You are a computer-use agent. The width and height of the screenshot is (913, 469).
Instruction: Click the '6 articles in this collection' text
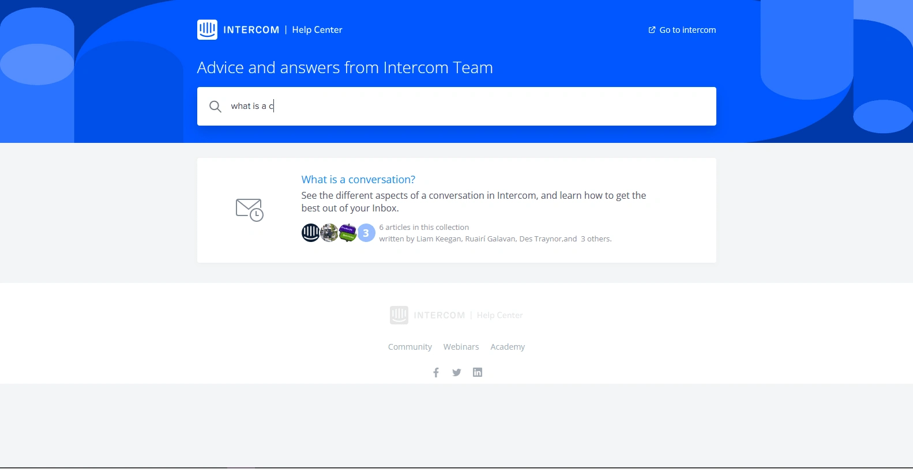click(424, 227)
